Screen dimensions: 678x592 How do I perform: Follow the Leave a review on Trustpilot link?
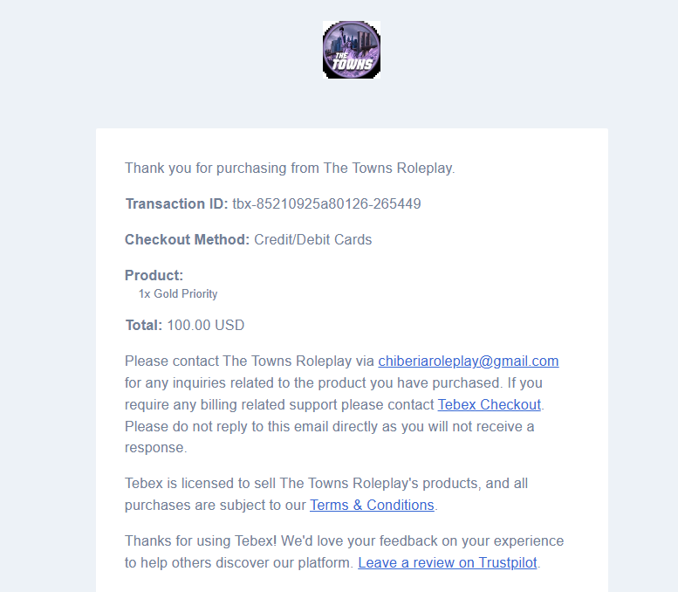[448, 562]
